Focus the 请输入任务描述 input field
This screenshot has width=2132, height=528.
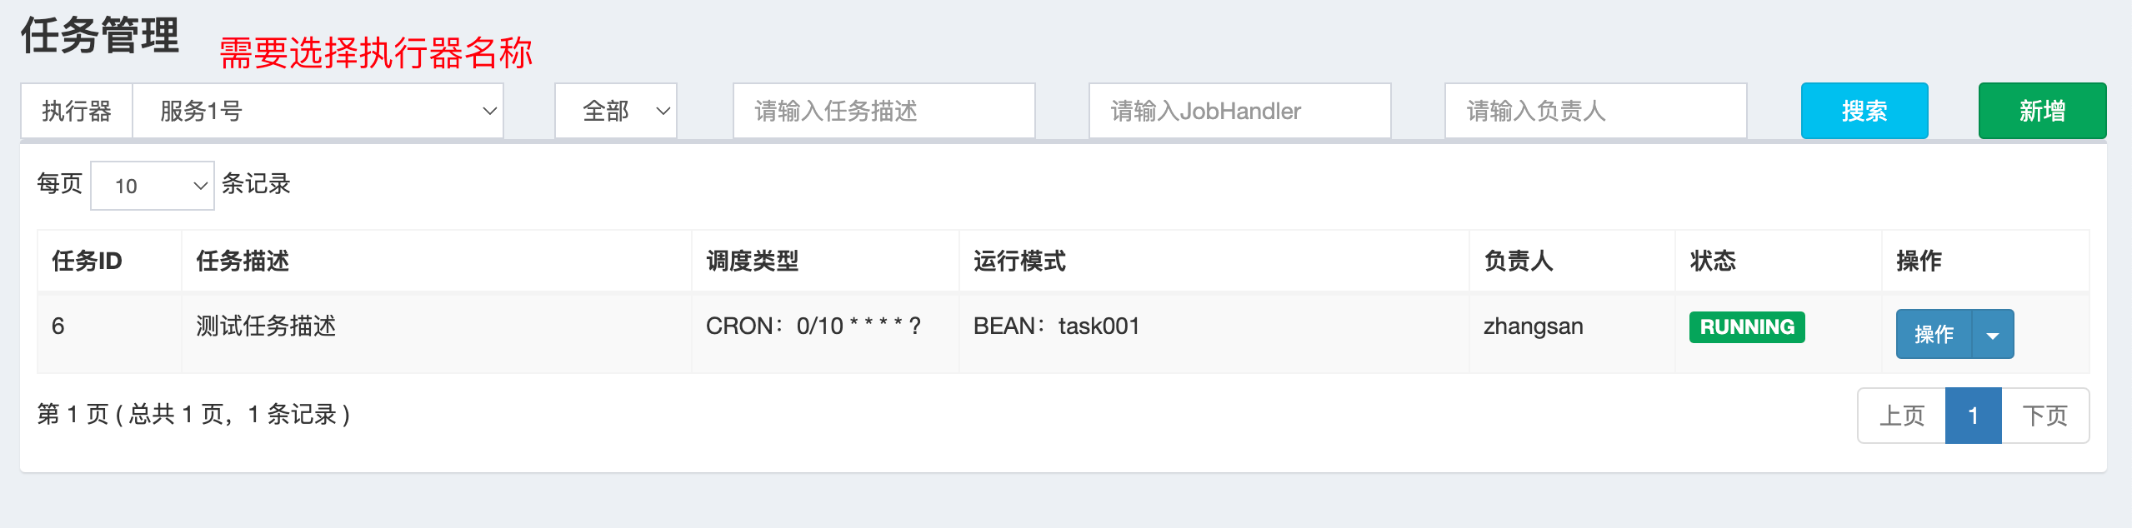(883, 111)
